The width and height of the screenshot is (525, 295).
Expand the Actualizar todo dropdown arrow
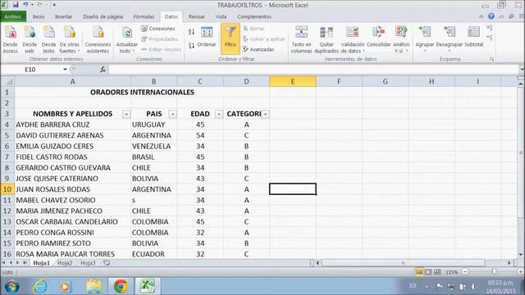click(133, 51)
